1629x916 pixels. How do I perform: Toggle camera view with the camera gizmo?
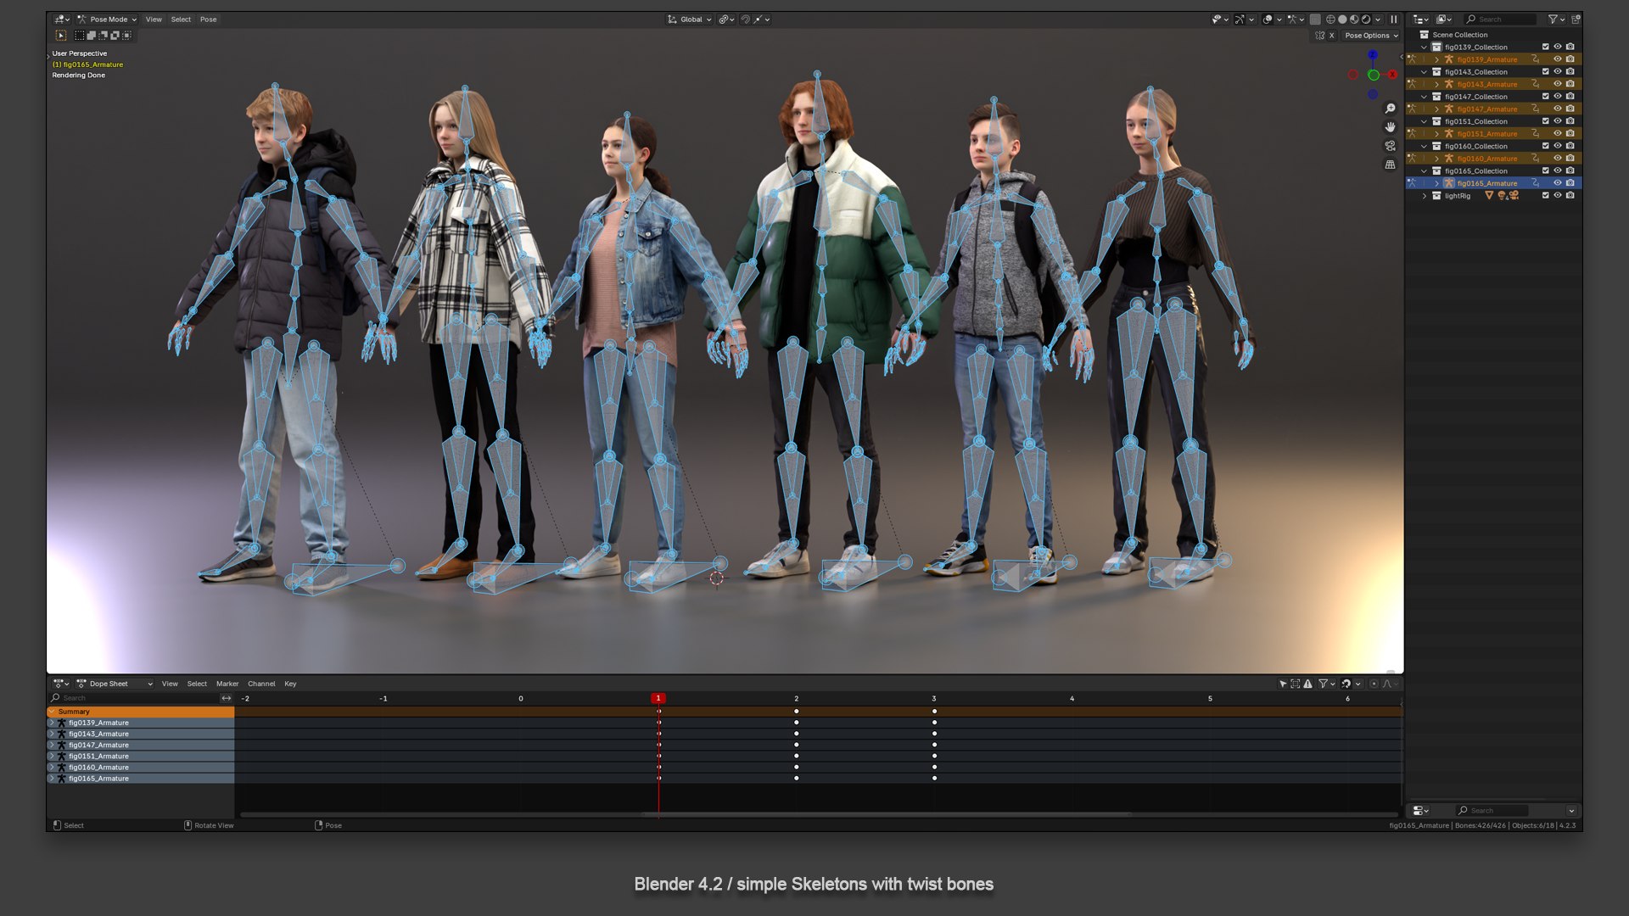pos(1390,146)
